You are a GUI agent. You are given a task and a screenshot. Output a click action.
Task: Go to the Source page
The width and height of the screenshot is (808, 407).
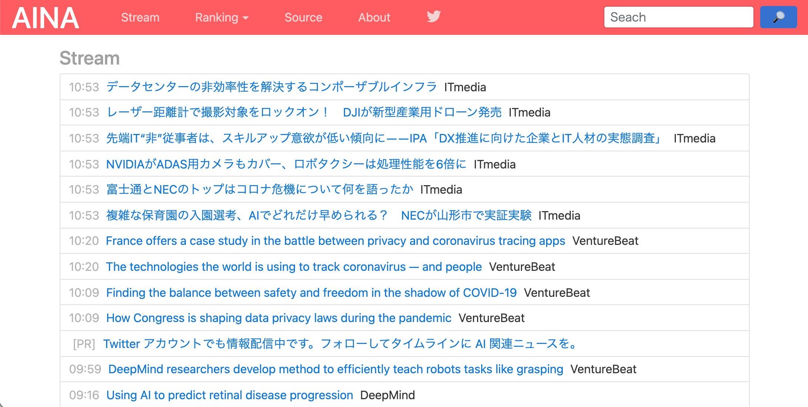point(303,17)
